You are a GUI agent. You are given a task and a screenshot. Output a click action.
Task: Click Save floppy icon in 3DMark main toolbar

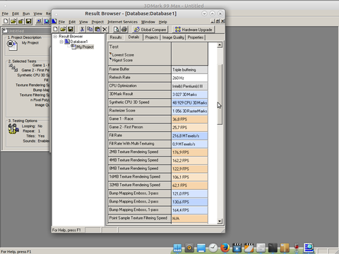[28, 21]
